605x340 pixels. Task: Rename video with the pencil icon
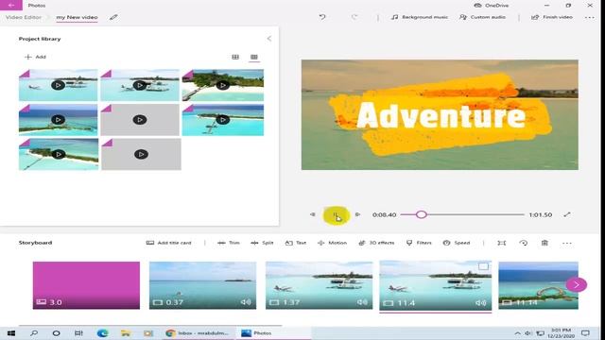(113, 17)
